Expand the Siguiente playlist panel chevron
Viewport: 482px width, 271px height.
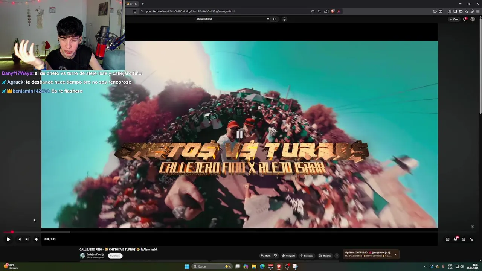[395, 254]
